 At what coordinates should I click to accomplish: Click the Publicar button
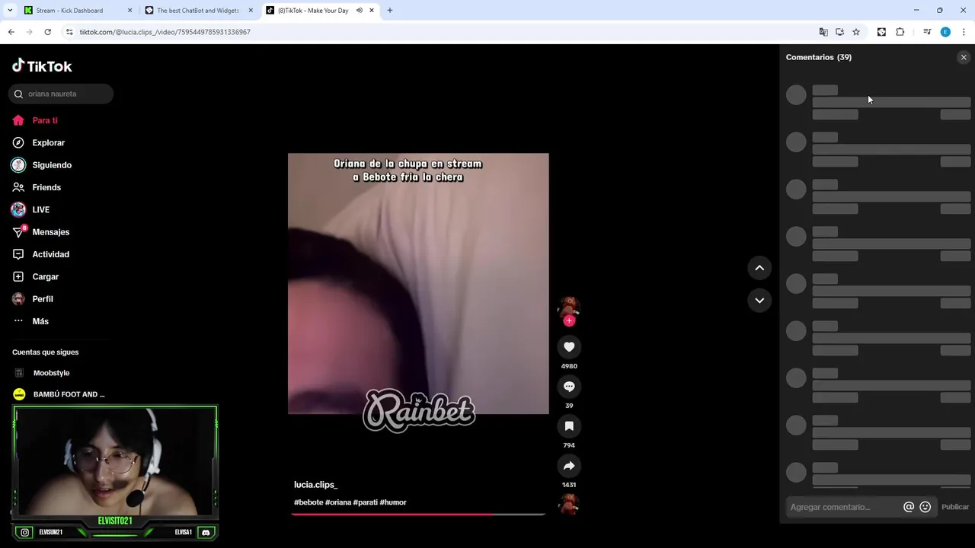[x=955, y=507]
